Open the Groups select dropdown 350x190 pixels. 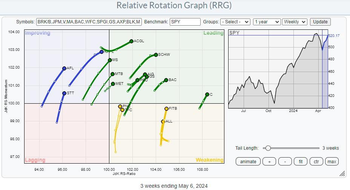tap(235, 22)
